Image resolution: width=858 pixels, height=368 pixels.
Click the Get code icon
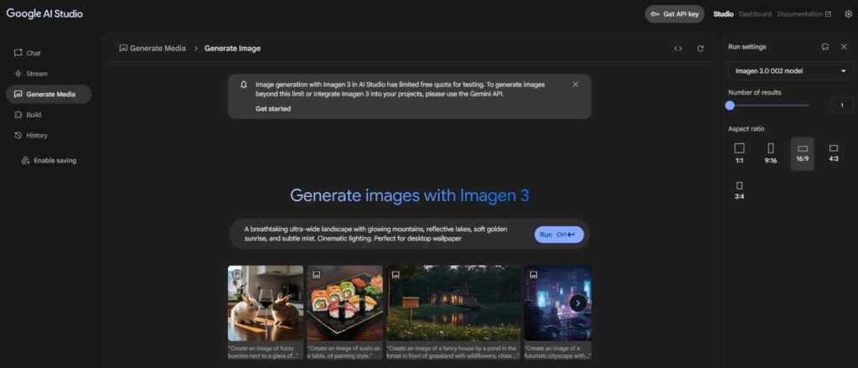678,48
